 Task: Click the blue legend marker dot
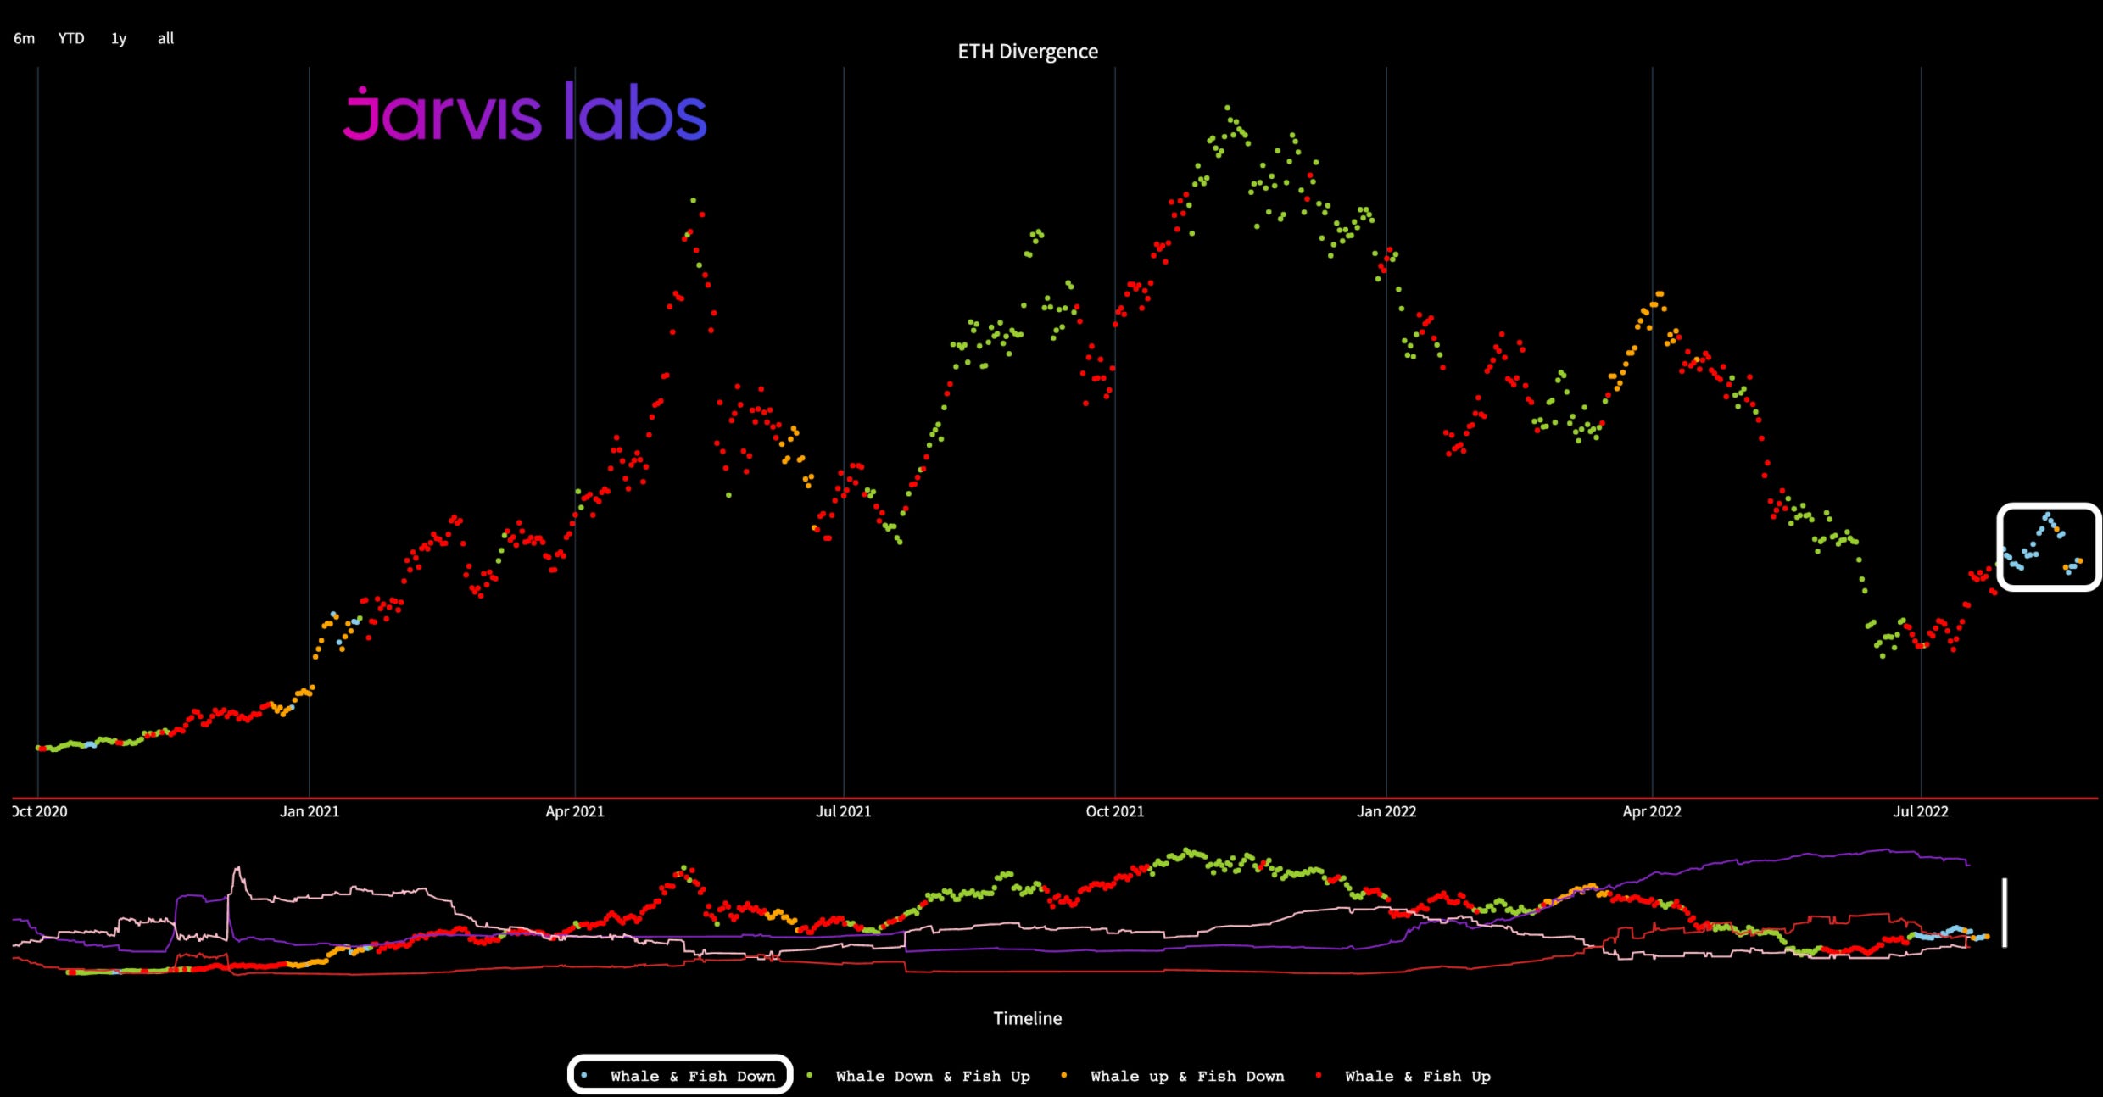584,1075
